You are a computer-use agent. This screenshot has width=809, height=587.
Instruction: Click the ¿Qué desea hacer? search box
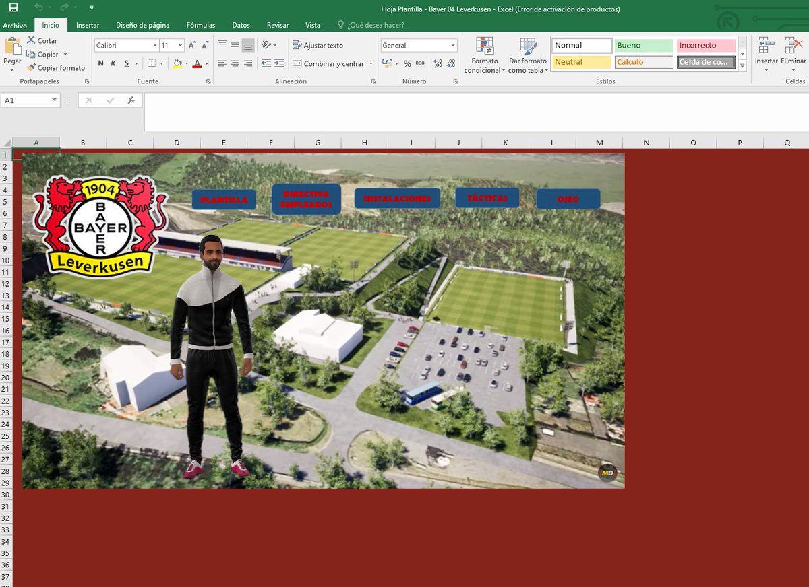tap(369, 25)
